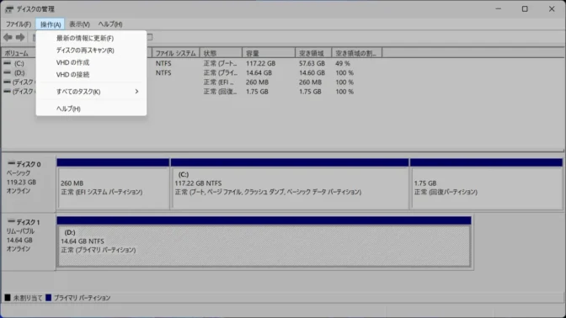The image size is (566, 318).
Task: Close the open 操作(A) menu via its title
Action: pos(51,24)
